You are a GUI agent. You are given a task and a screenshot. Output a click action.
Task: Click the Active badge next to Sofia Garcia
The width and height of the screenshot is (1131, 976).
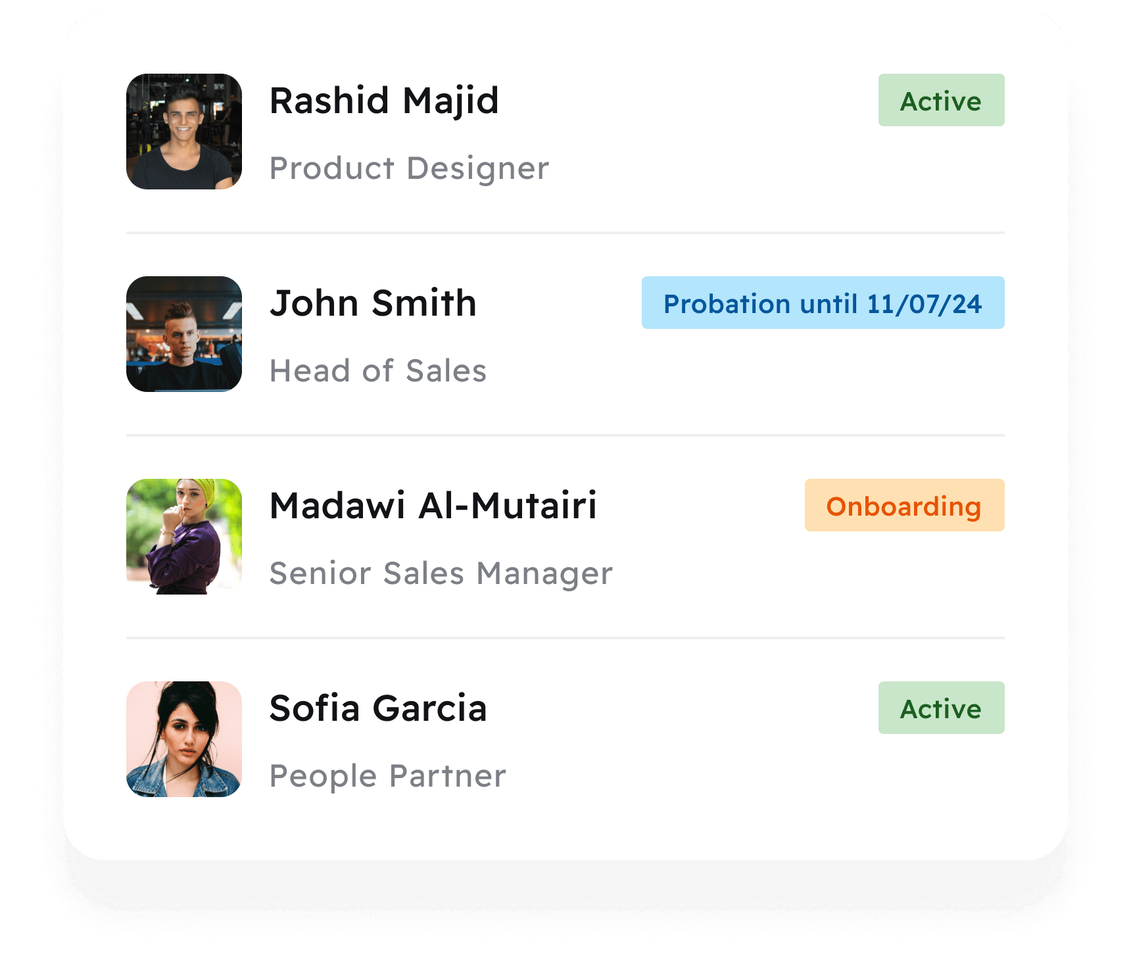(940, 708)
